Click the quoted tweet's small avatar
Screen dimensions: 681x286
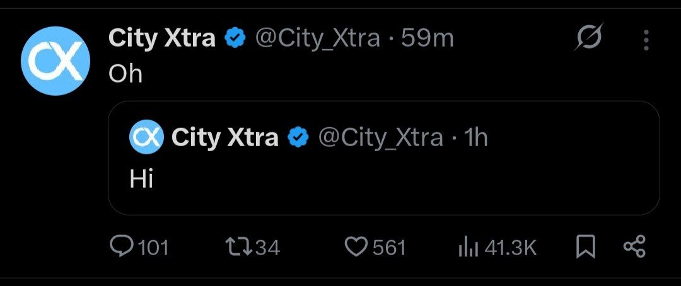click(x=146, y=137)
